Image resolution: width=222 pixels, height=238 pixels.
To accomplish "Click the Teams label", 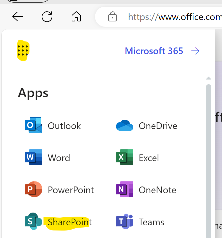I will tap(151, 222).
